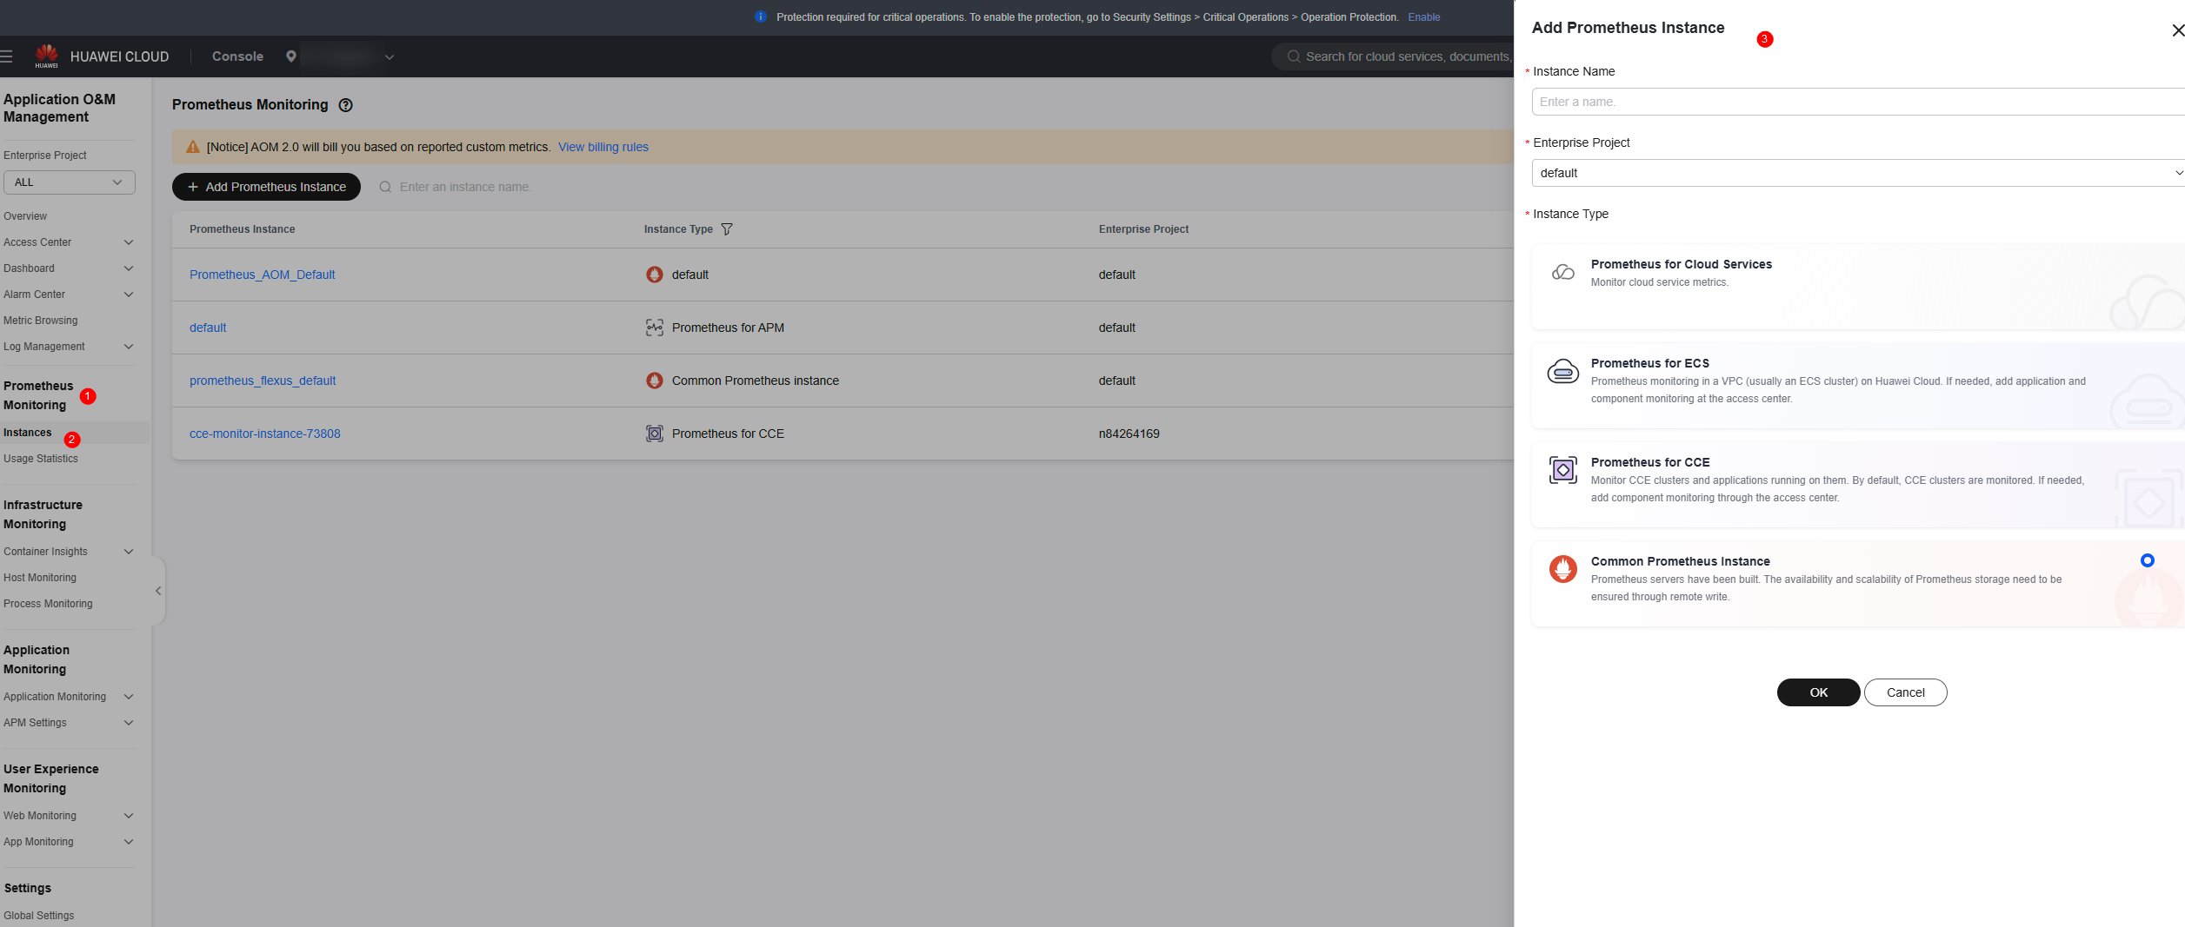Expand Access Center menu

(129, 242)
